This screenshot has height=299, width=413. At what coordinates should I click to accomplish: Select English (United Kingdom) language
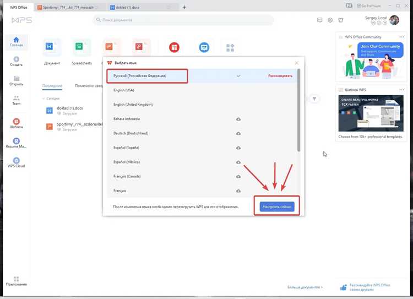coord(202,105)
